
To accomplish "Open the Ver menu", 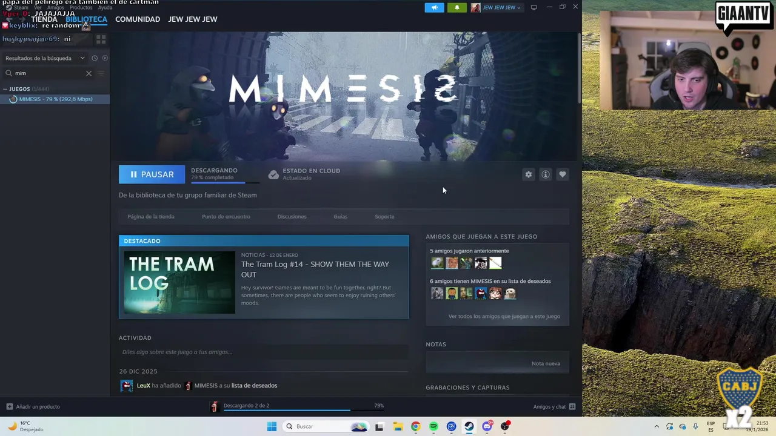I will coord(38,7).
